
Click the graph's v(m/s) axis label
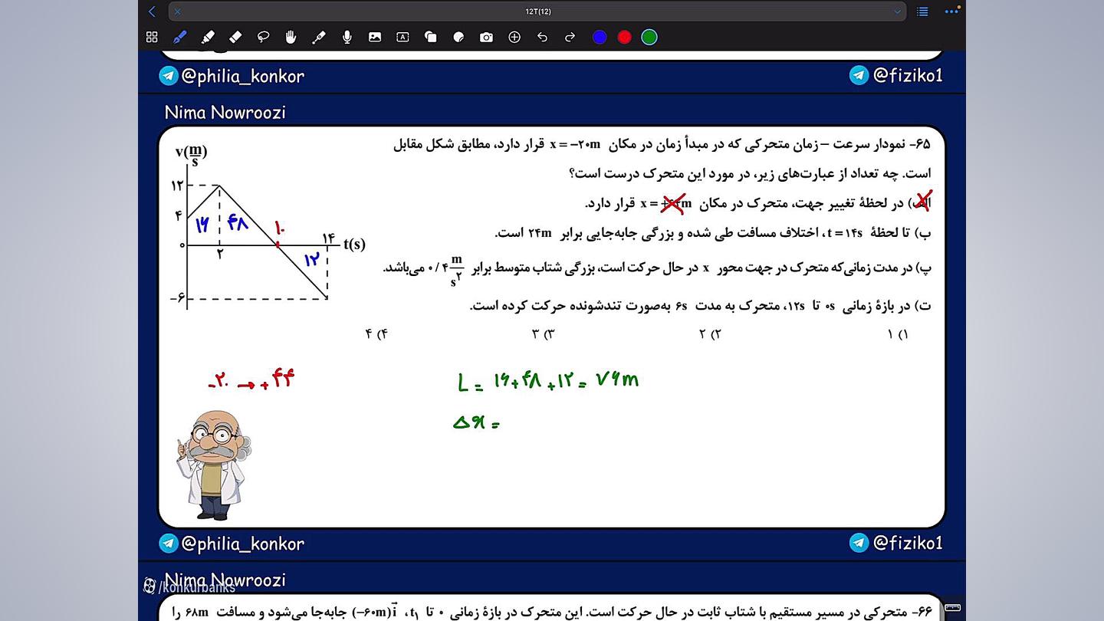(x=192, y=155)
